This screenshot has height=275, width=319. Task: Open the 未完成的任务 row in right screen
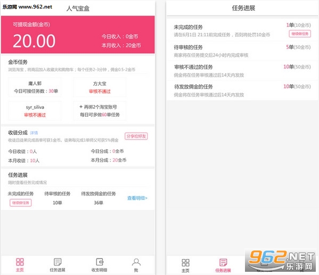tap(242, 30)
